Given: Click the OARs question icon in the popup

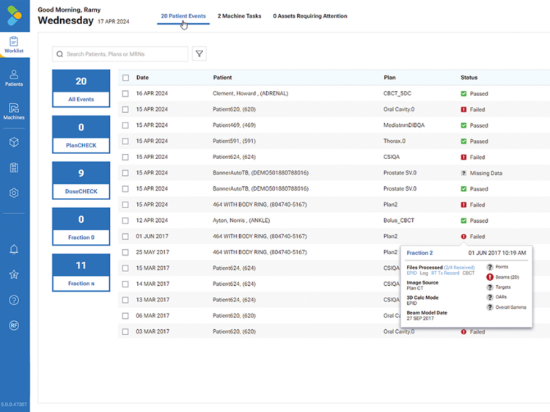Looking at the screenshot, I should [490, 297].
